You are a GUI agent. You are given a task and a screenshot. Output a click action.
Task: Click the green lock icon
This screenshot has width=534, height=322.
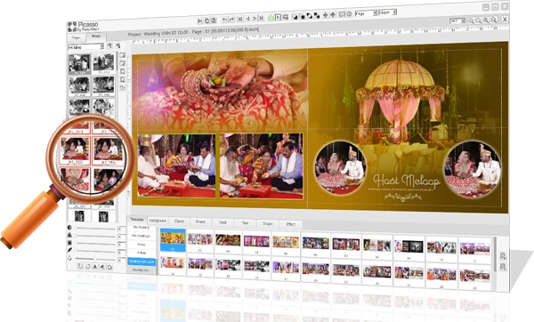[x=271, y=18]
